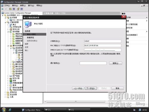Open the 查看(V) menu
This screenshot has width=149, height=112.
23,5
